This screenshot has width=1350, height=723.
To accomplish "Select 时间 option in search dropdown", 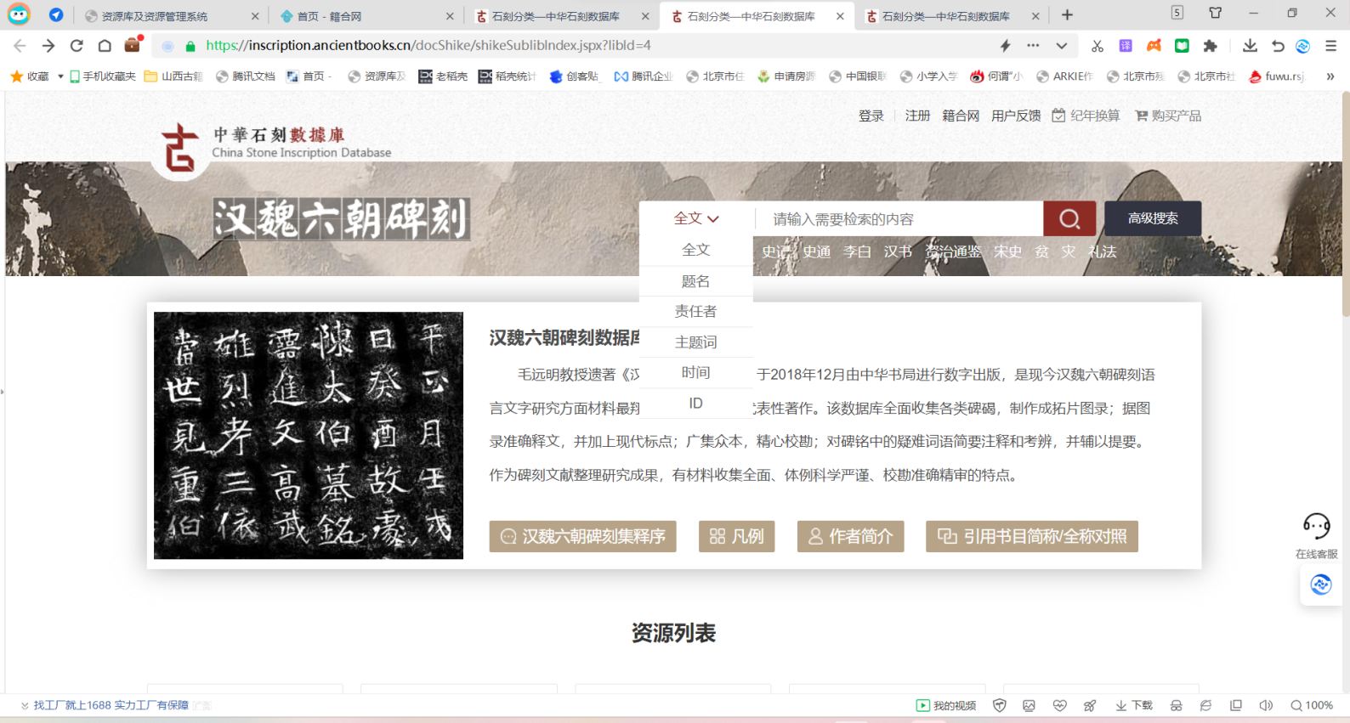I will click(x=696, y=373).
